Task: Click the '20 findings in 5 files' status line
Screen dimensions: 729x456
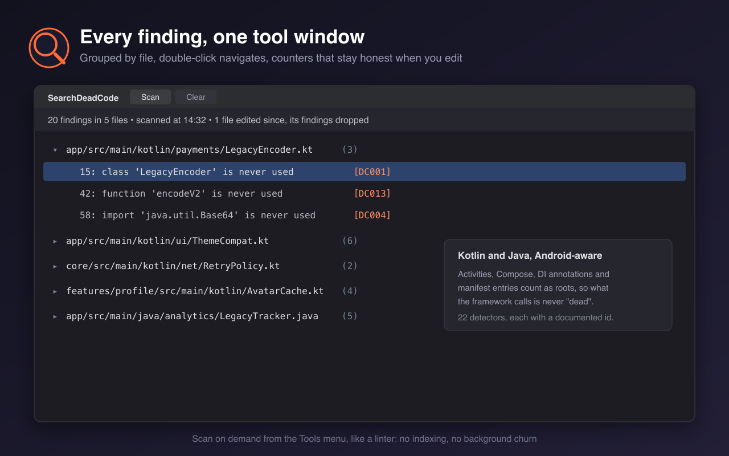Action: (x=208, y=120)
